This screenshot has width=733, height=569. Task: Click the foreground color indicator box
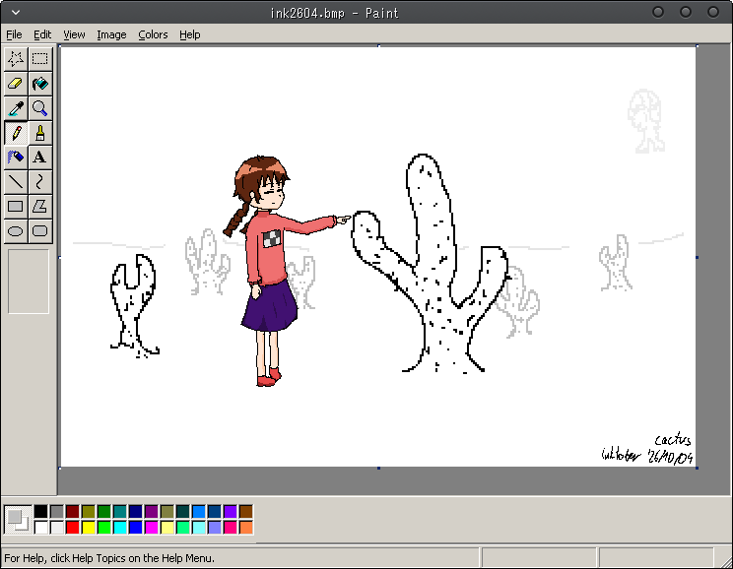coord(14,516)
